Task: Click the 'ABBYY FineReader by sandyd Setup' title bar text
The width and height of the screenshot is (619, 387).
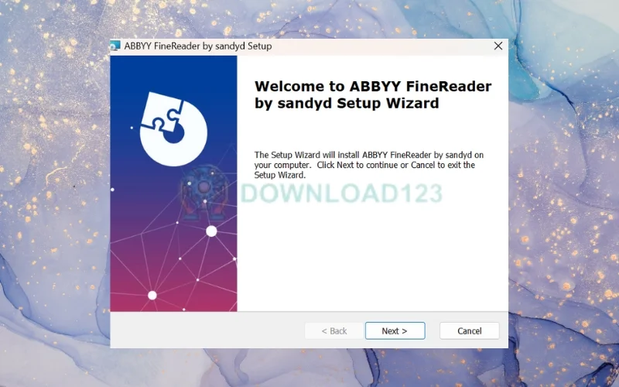Action: tap(198, 46)
